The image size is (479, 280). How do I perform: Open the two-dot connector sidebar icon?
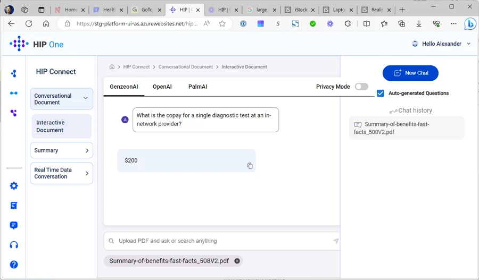[x=14, y=93]
